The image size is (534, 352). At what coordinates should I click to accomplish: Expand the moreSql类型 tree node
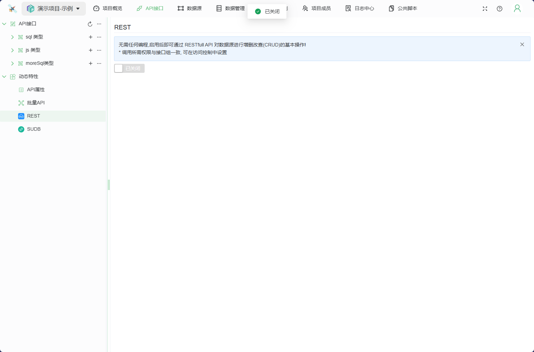click(x=13, y=63)
